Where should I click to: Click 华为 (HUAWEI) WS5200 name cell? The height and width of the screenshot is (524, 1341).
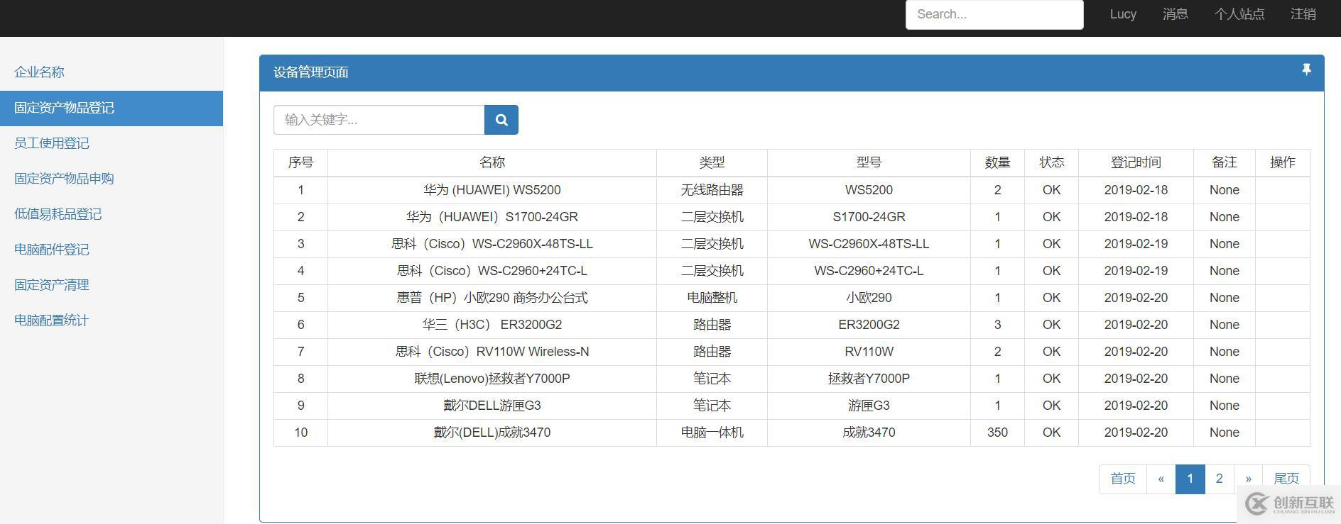pyautogui.click(x=492, y=190)
